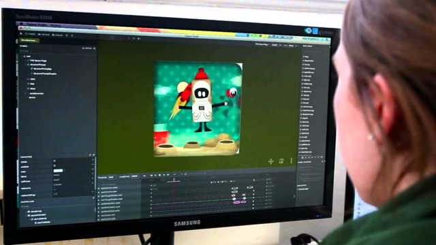Image resolution: width=436 pixels, height=245 pixels.
Task: Collapse the hiLemonPrompt group arrow
Action: coord(25,65)
